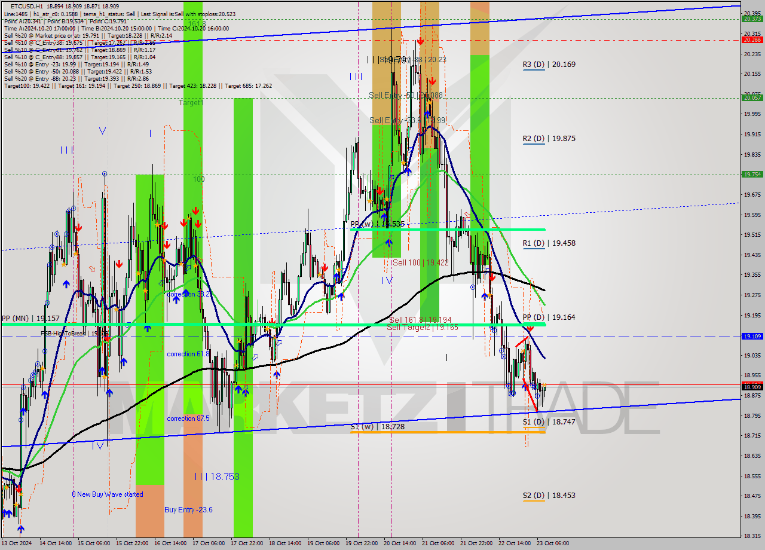Click the green 19.754 price tag
The width and height of the screenshot is (765, 550).
pos(752,175)
